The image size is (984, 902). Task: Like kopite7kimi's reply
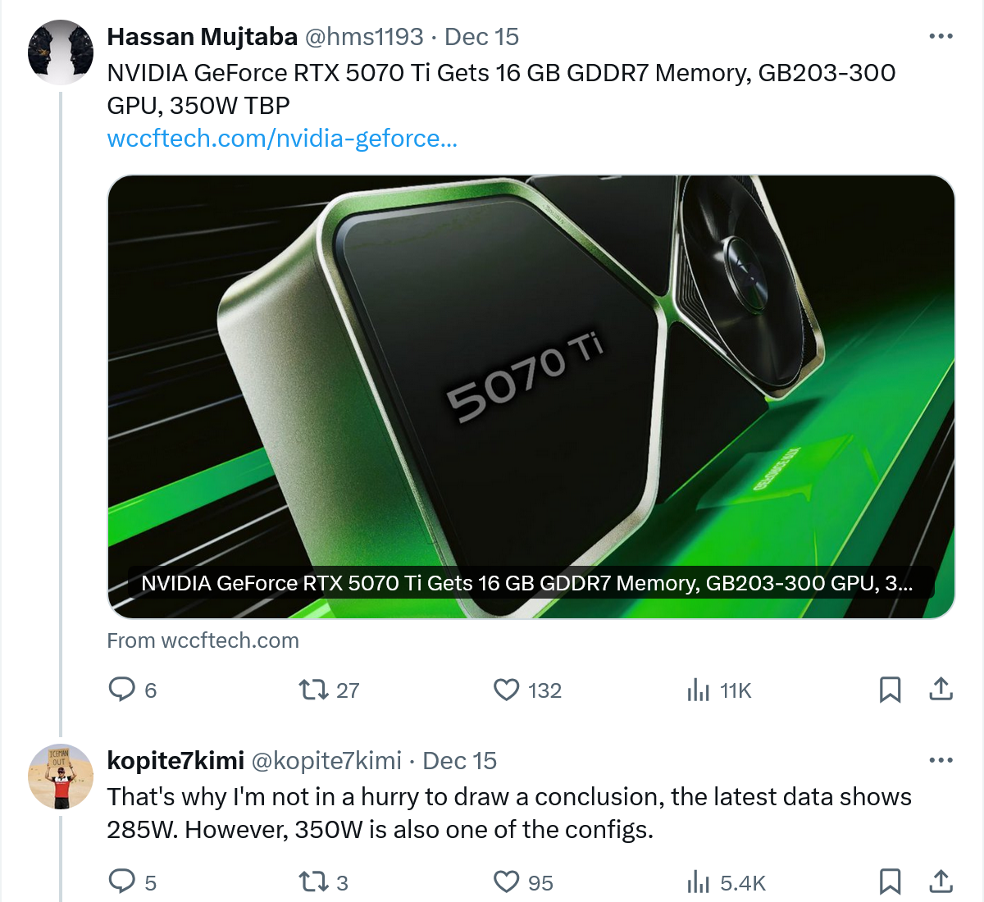[x=507, y=882]
